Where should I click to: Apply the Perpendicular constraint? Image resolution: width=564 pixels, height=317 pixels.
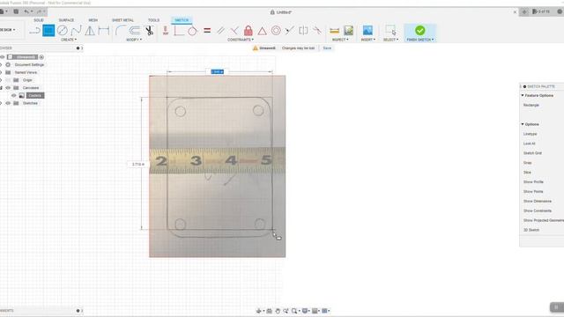[x=234, y=31]
